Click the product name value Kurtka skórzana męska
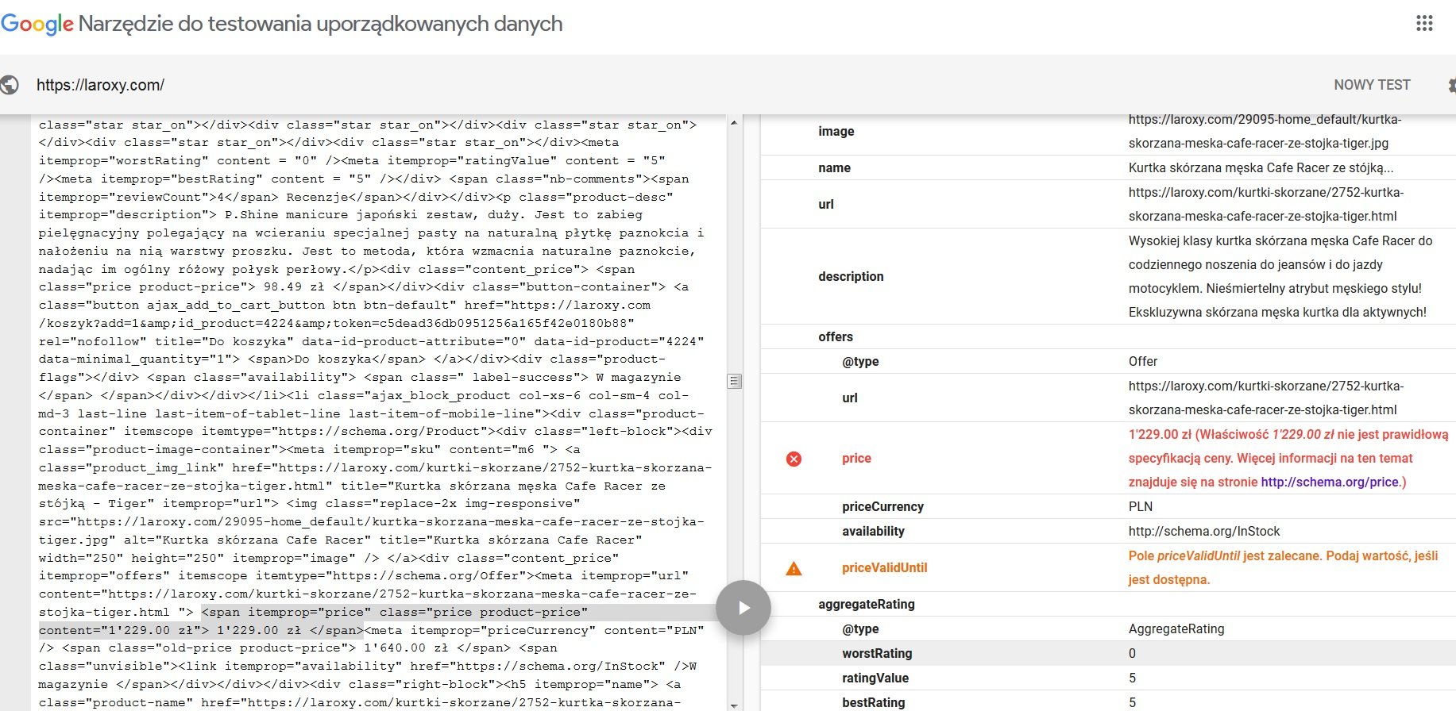This screenshot has width=1456, height=711. pos(1261,168)
